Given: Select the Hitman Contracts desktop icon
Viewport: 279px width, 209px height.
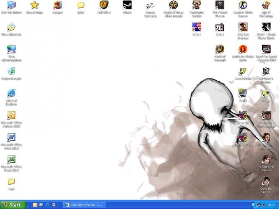Looking at the screenshot, I should (150, 5).
